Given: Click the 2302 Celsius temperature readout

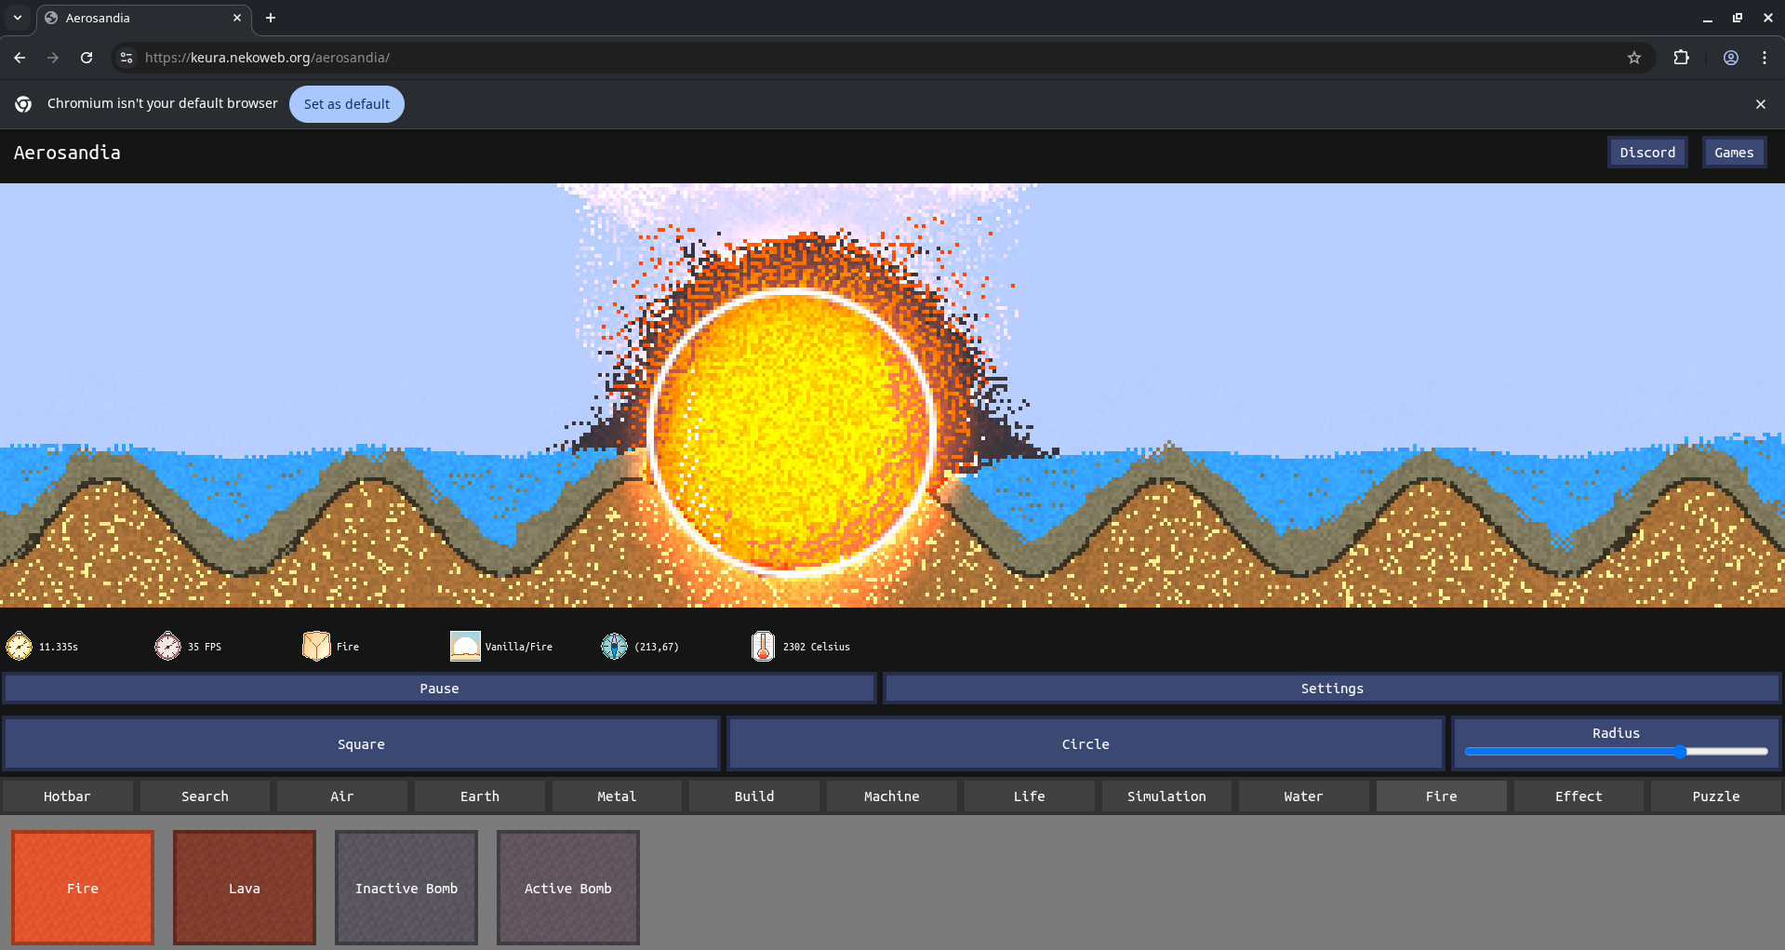Looking at the screenshot, I should [x=816, y=647].
